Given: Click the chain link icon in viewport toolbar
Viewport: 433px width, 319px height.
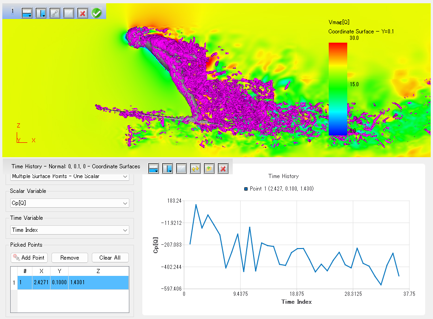Looking at the screenshot, I should (x=55, y=13).
